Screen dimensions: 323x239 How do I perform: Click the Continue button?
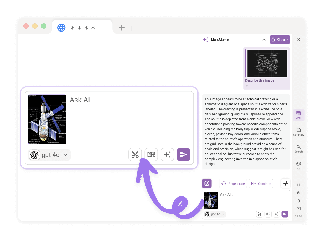(x=261, y=183)
